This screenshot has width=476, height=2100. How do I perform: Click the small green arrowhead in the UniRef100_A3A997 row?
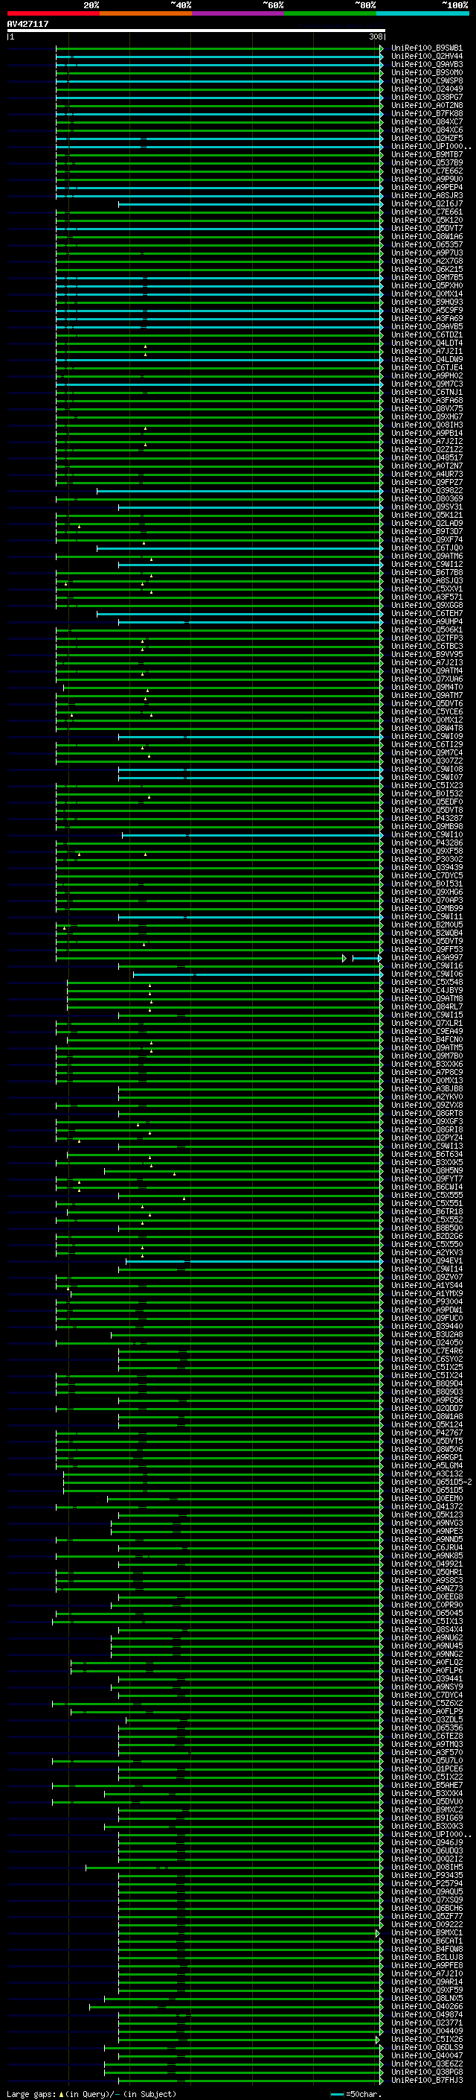(x=344, y=958)
